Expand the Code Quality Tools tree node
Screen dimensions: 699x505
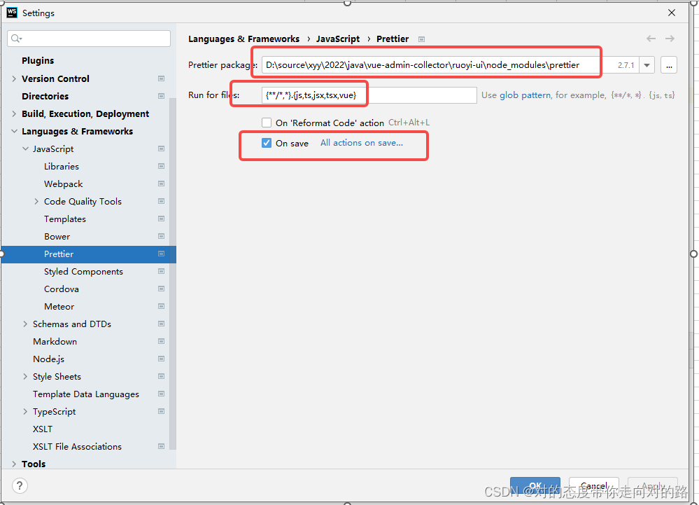[x=36, y=201]
